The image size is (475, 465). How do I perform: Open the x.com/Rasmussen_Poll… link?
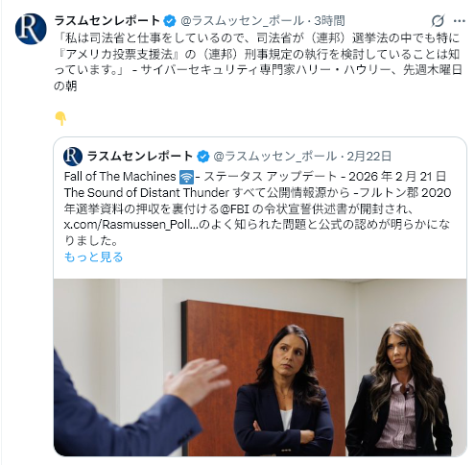[x=131, y=225]
